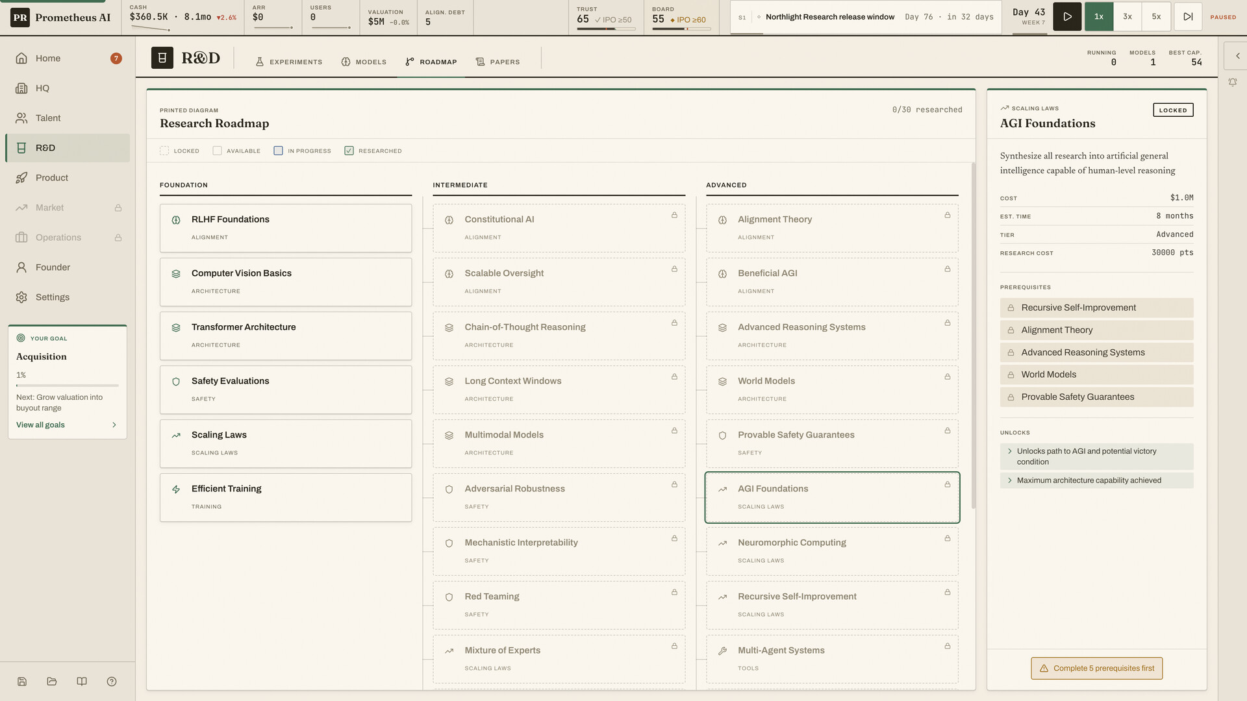Image resolution: width=1247 pixels, height=701 pixels.
Task: Open the Papers tab
Action: (x=498, y=62)
